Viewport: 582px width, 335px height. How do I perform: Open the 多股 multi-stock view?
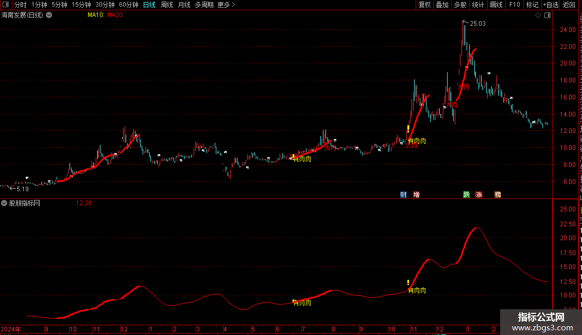coord(460,5)
